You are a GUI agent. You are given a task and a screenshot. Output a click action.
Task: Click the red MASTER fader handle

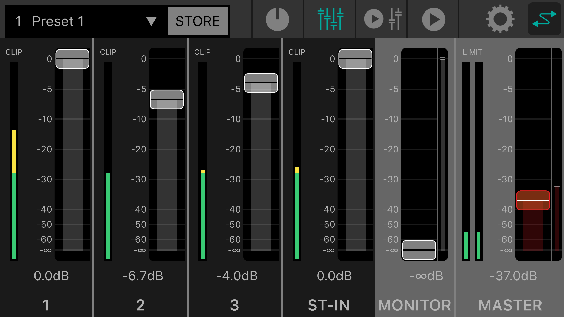[533, 200]
